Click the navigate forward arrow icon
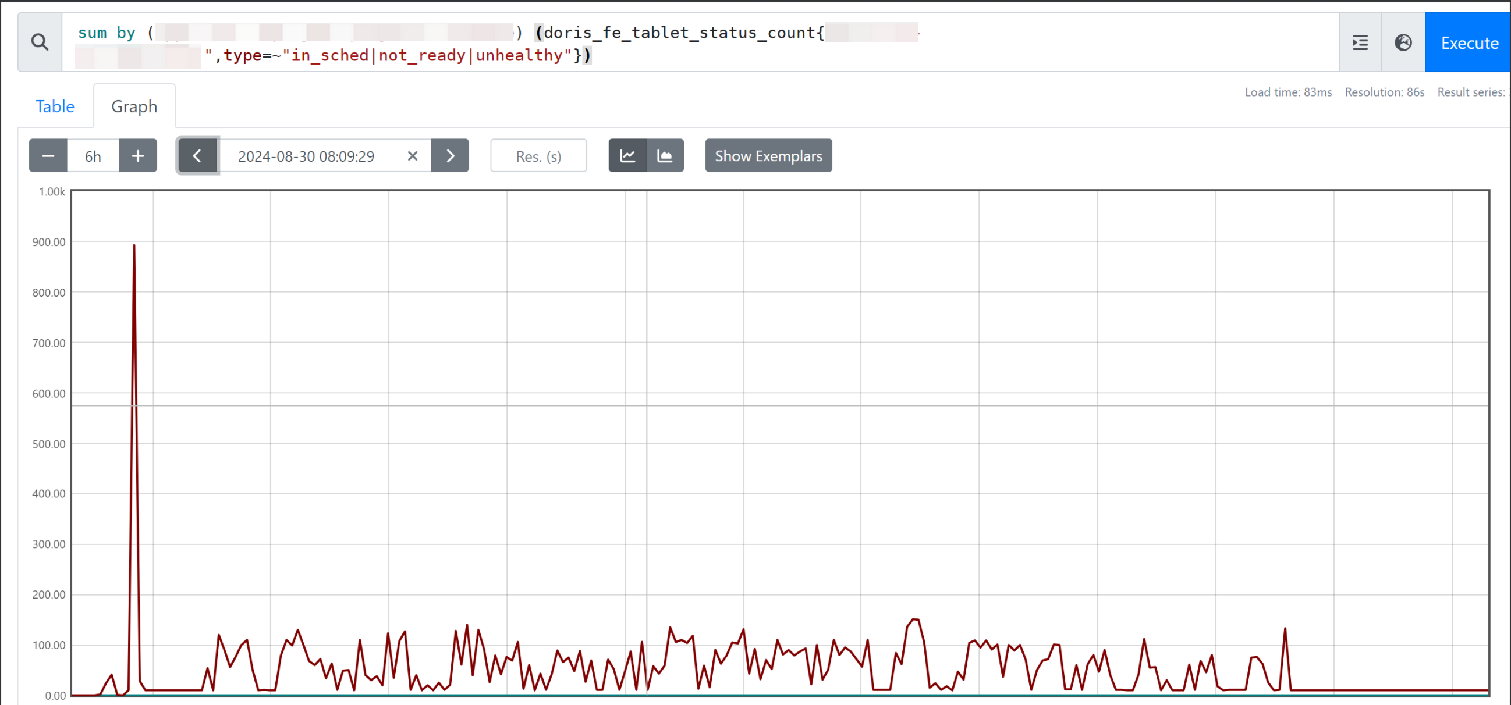Viewport: 1511px width, 705px height. tap(450, 156)
